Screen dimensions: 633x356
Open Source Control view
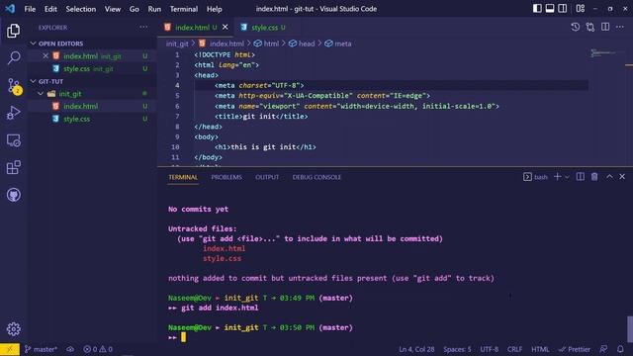(x=13, y=86)
